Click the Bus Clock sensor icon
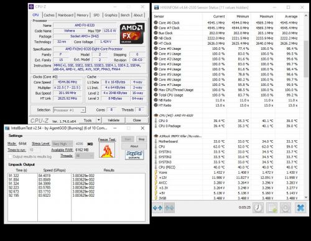The image size is (311, 241). tap(155, 33)
